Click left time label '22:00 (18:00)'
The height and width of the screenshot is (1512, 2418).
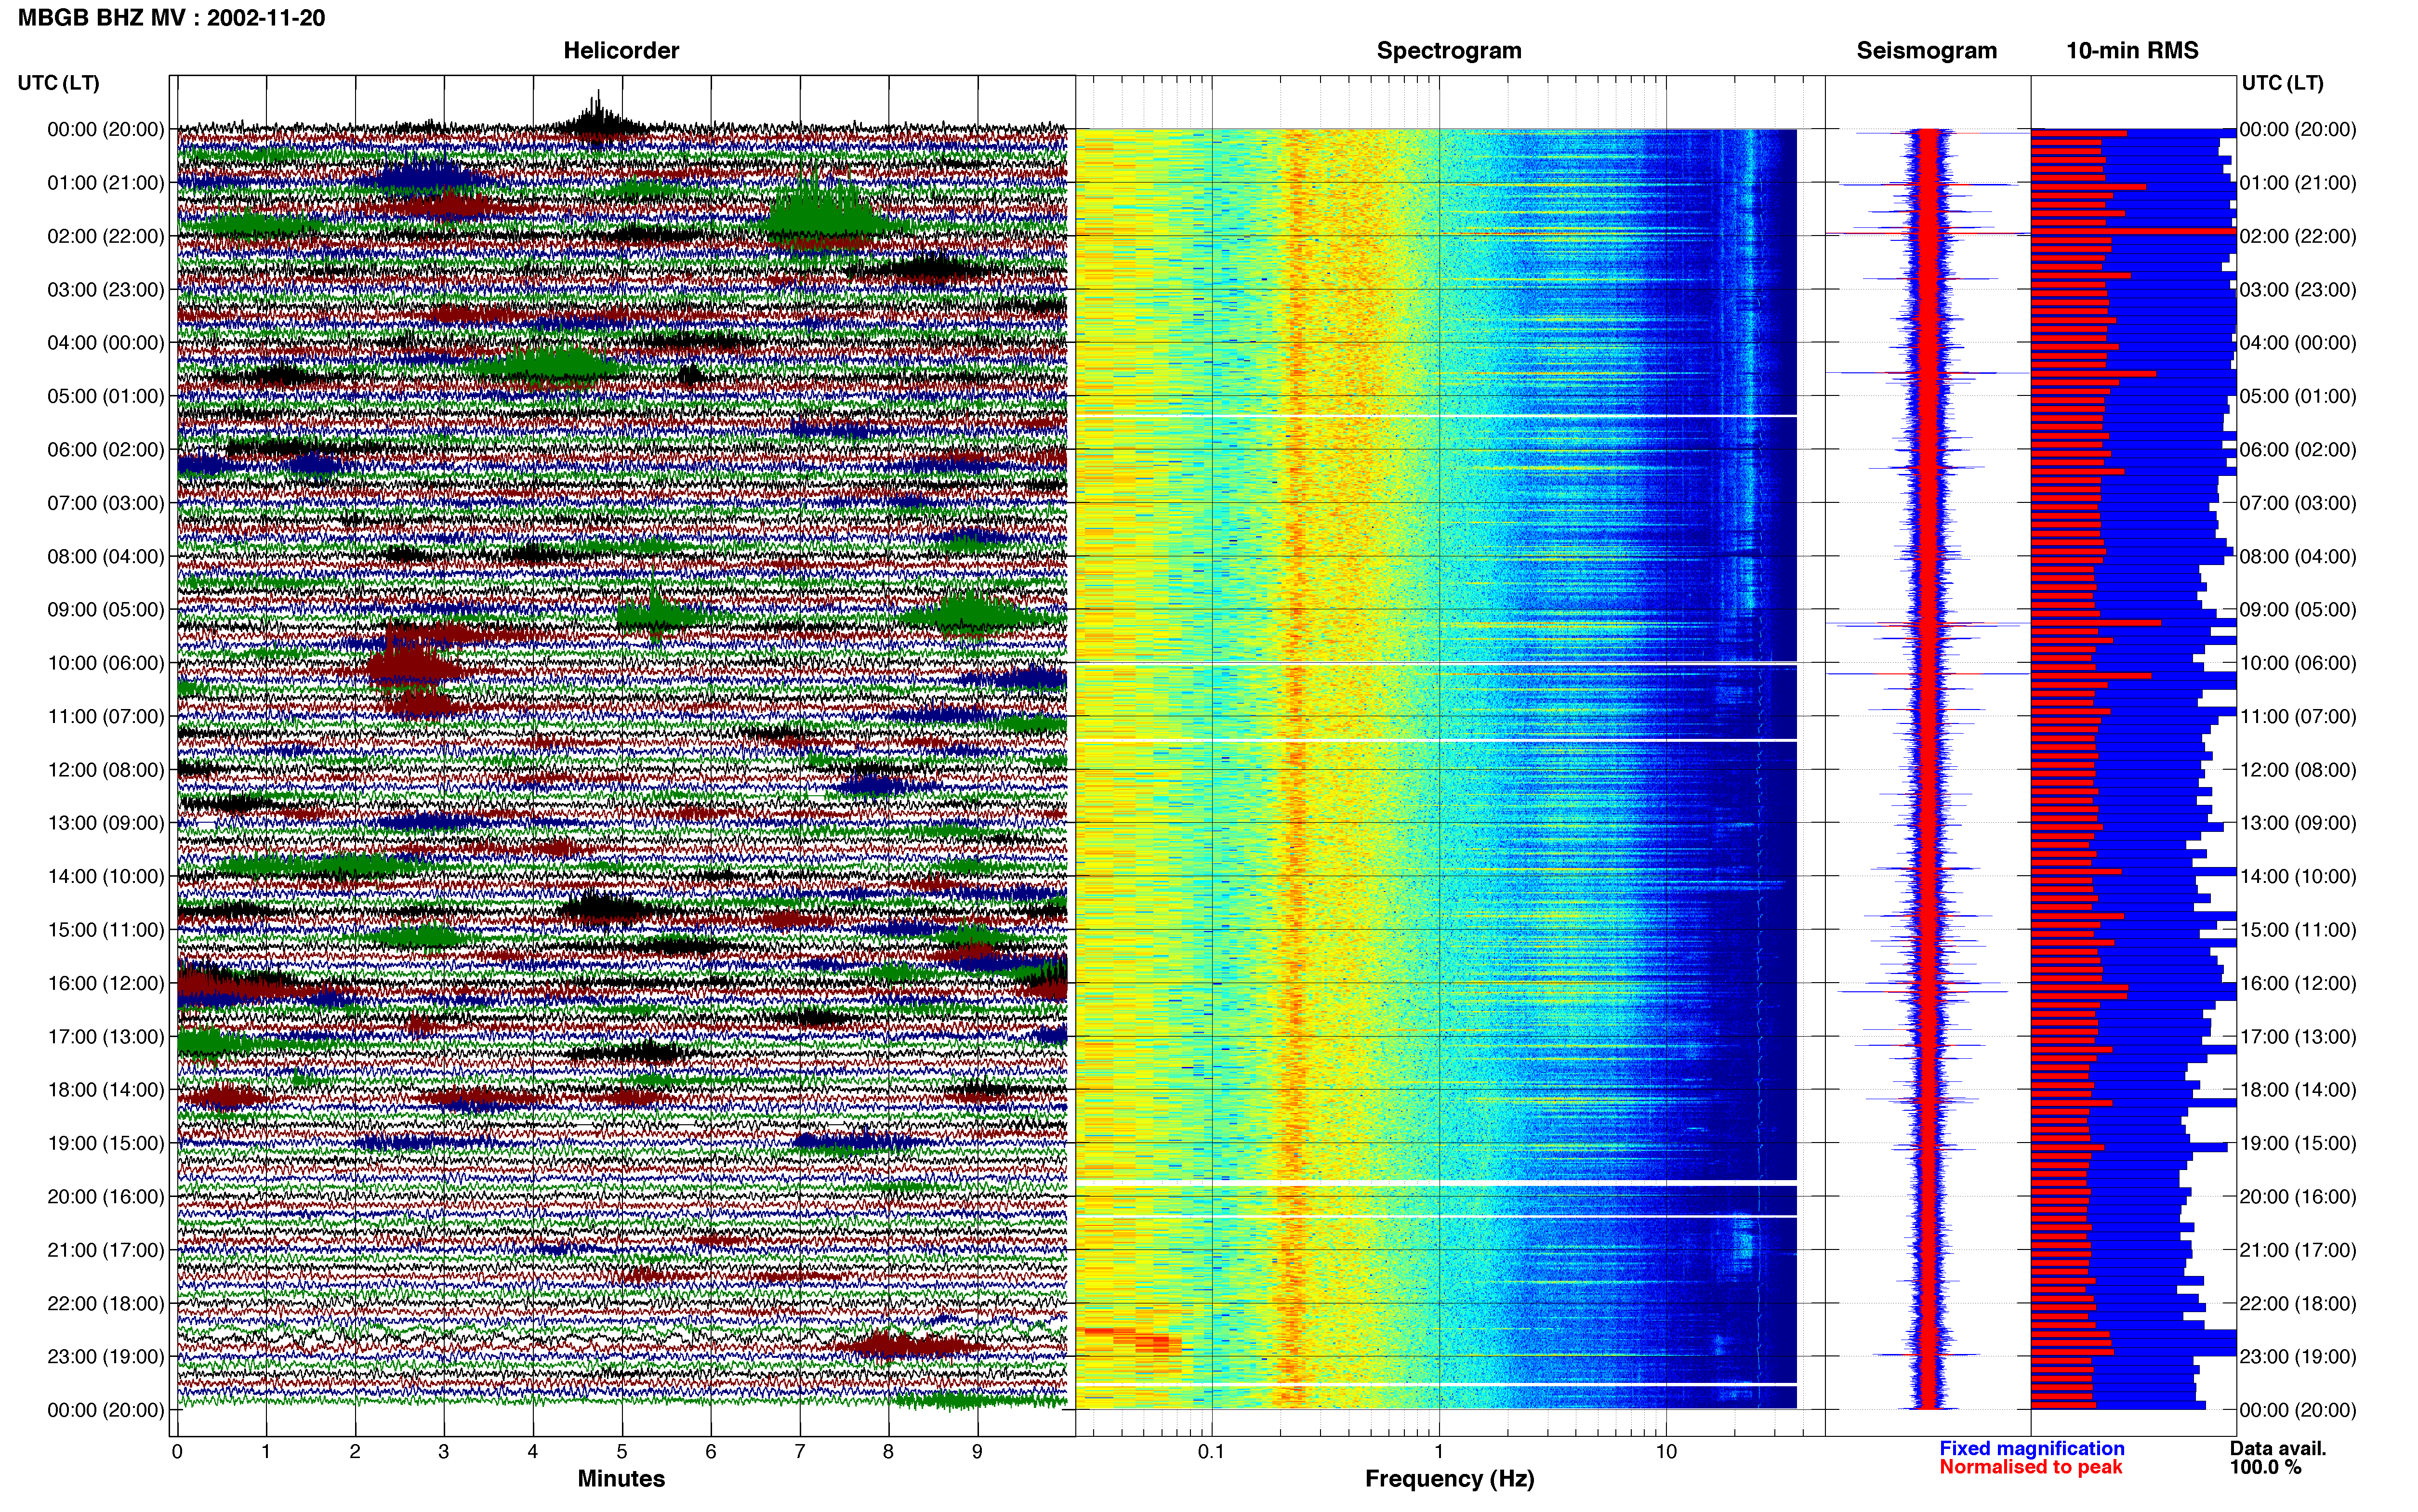point(106,1303)
